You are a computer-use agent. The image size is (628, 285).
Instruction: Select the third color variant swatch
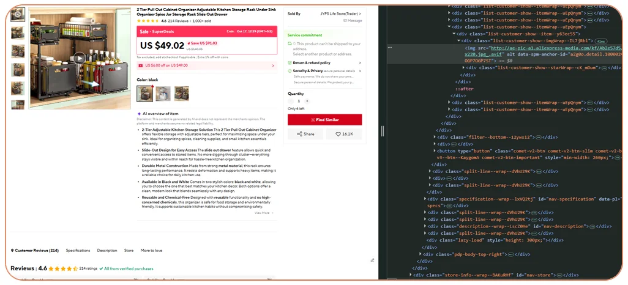coord(181,94)
